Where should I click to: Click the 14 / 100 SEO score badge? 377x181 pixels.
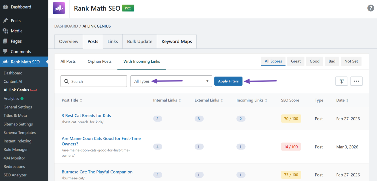point(291,147)
